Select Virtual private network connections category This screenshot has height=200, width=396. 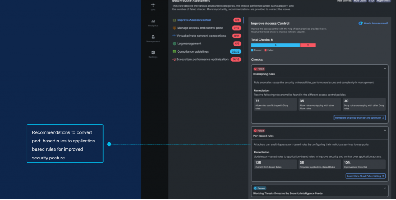[201, 36]
